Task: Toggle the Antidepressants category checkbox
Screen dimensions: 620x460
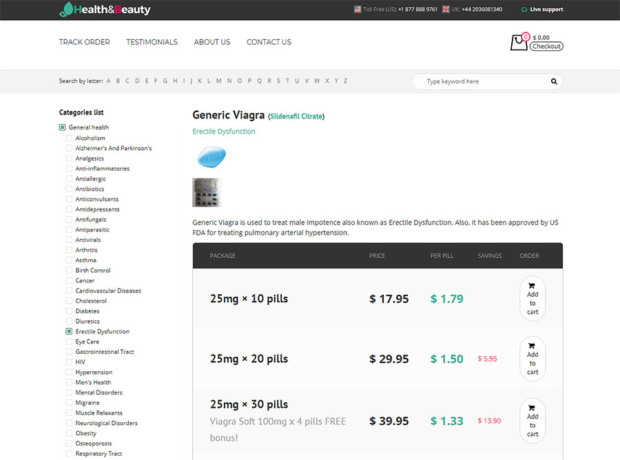Action: pyautogui.click(x=69, y=209)
